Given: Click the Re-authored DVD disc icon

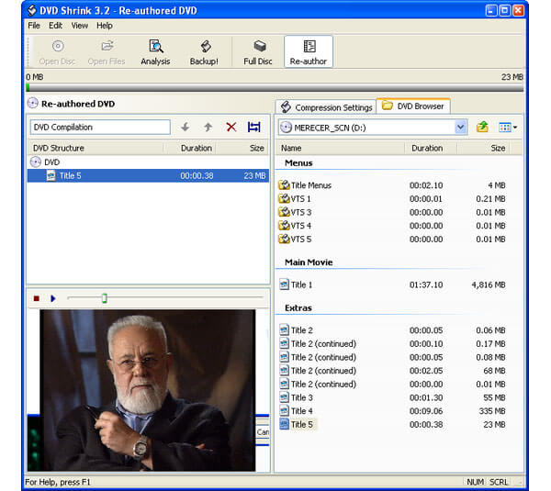Looking at the screenshot, I should tap(33, 104).
